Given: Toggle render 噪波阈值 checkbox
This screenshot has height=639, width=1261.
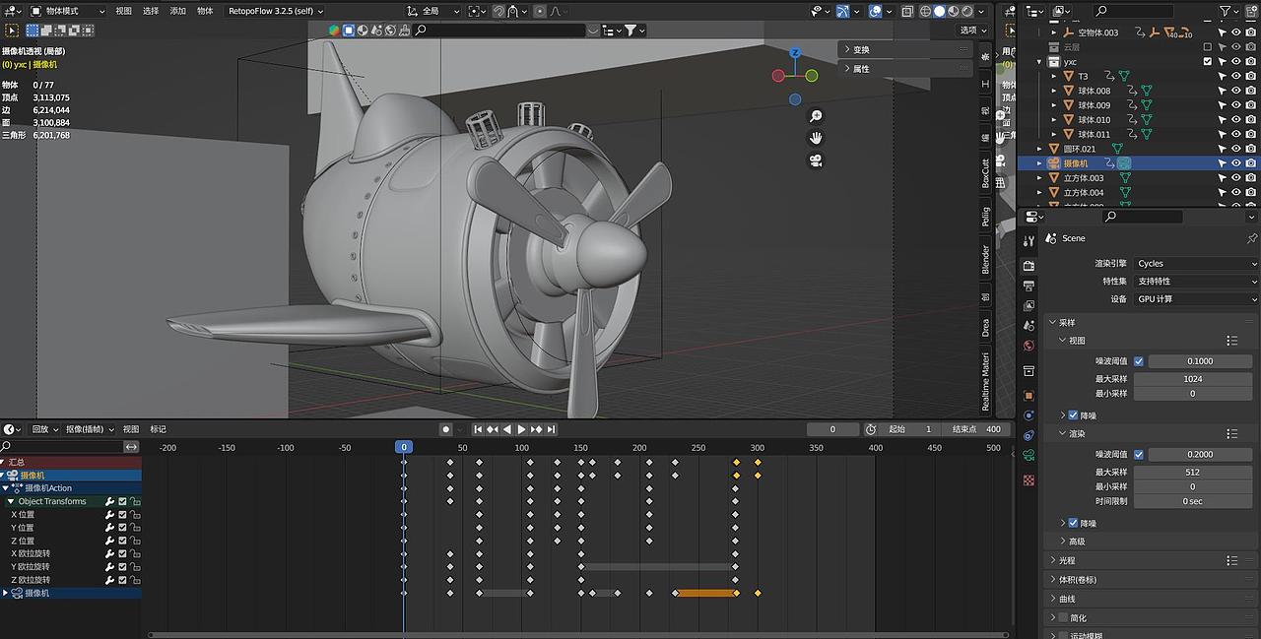Looking at the screenshot, I should pos(1139,455).
